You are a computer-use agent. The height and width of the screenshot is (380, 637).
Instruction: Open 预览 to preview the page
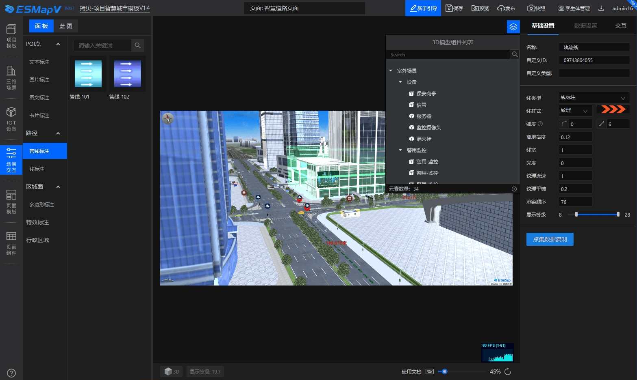coord(480,8)
